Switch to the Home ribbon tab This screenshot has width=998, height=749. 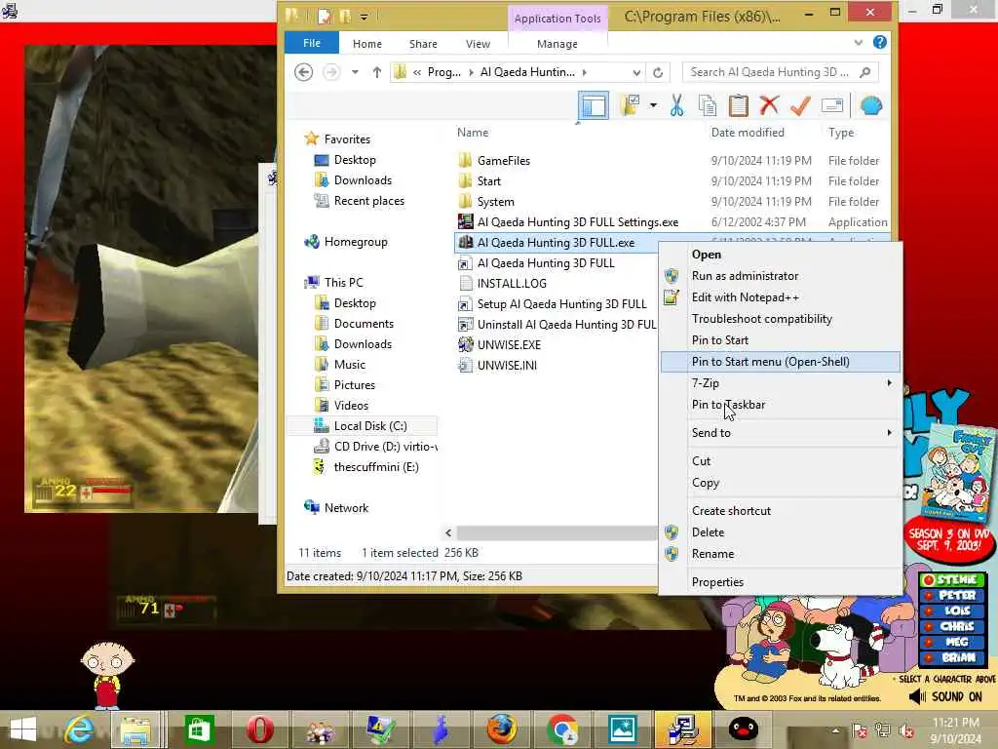pyautogui.click(x=367, y=44)
